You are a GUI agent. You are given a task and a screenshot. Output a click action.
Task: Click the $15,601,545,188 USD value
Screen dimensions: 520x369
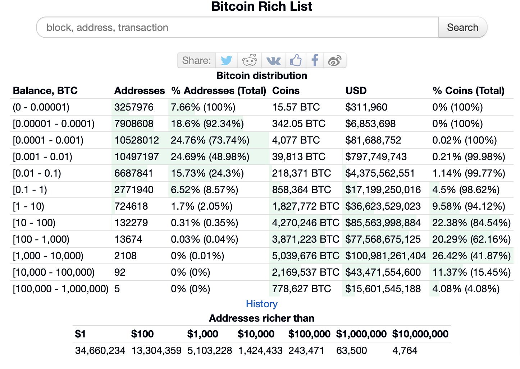pyautogui.click(x=383, y=289)
